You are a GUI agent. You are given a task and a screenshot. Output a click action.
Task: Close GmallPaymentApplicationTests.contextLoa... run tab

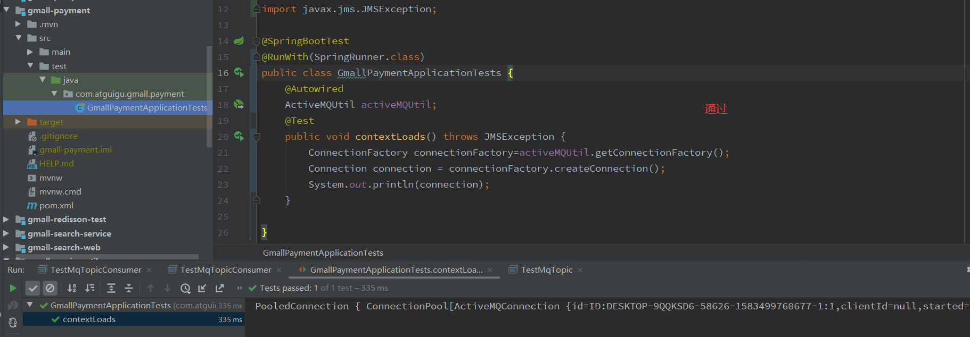click(490, 270)
